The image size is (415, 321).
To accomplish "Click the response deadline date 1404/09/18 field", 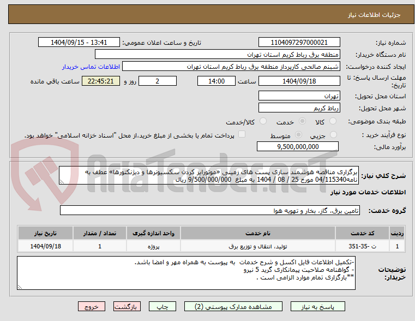I will 299,81.
